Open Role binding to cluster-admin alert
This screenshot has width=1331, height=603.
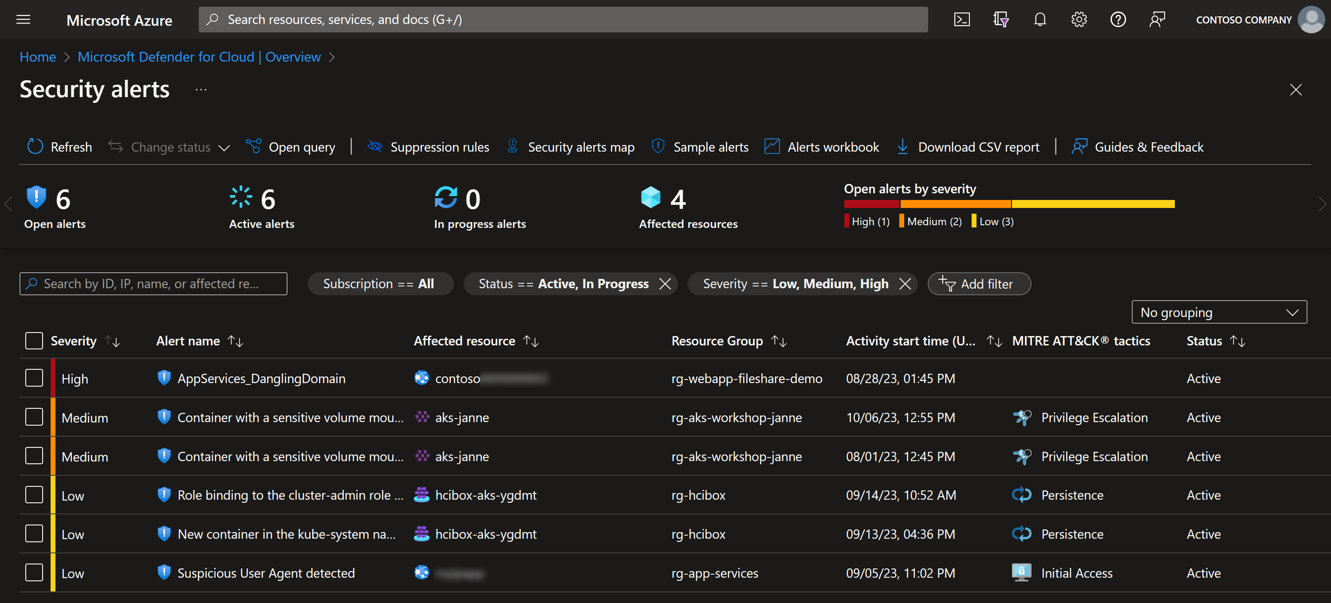(x=291, y=495)
